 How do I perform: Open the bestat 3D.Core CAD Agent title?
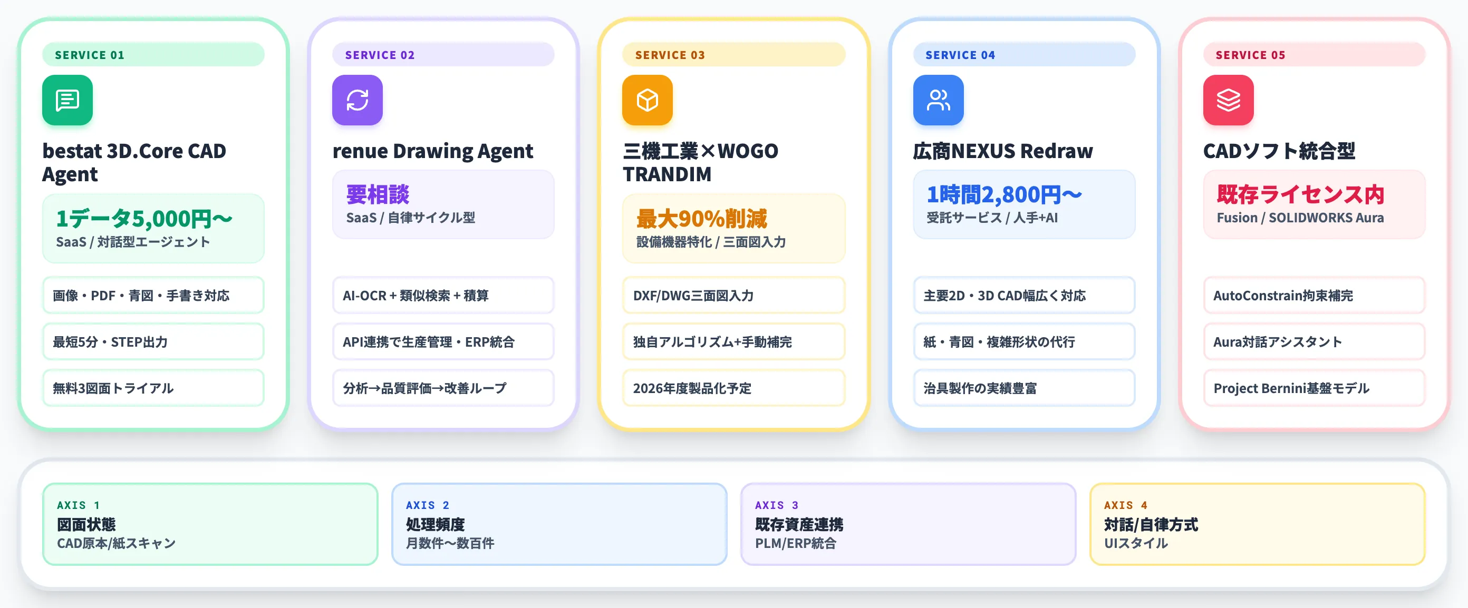pyautogui.click(x=134, y=162)
